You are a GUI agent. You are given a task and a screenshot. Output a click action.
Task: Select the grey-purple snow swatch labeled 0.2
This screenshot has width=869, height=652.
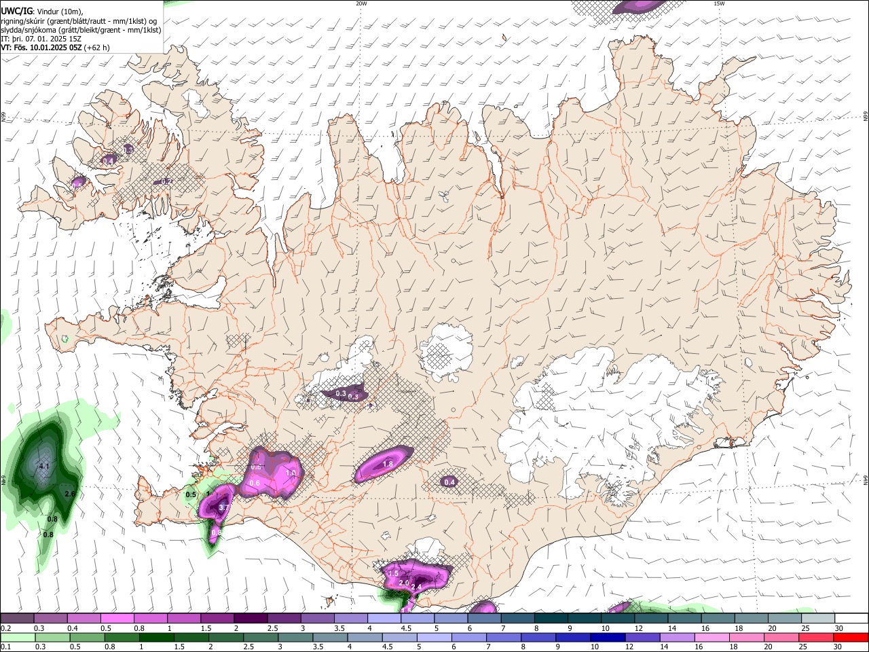tap(17, 618)
